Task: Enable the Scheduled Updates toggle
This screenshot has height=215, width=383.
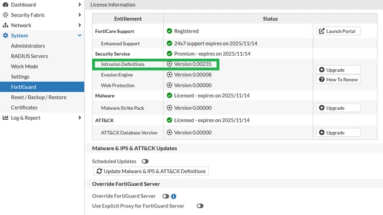Action: [x=145, y=162]
